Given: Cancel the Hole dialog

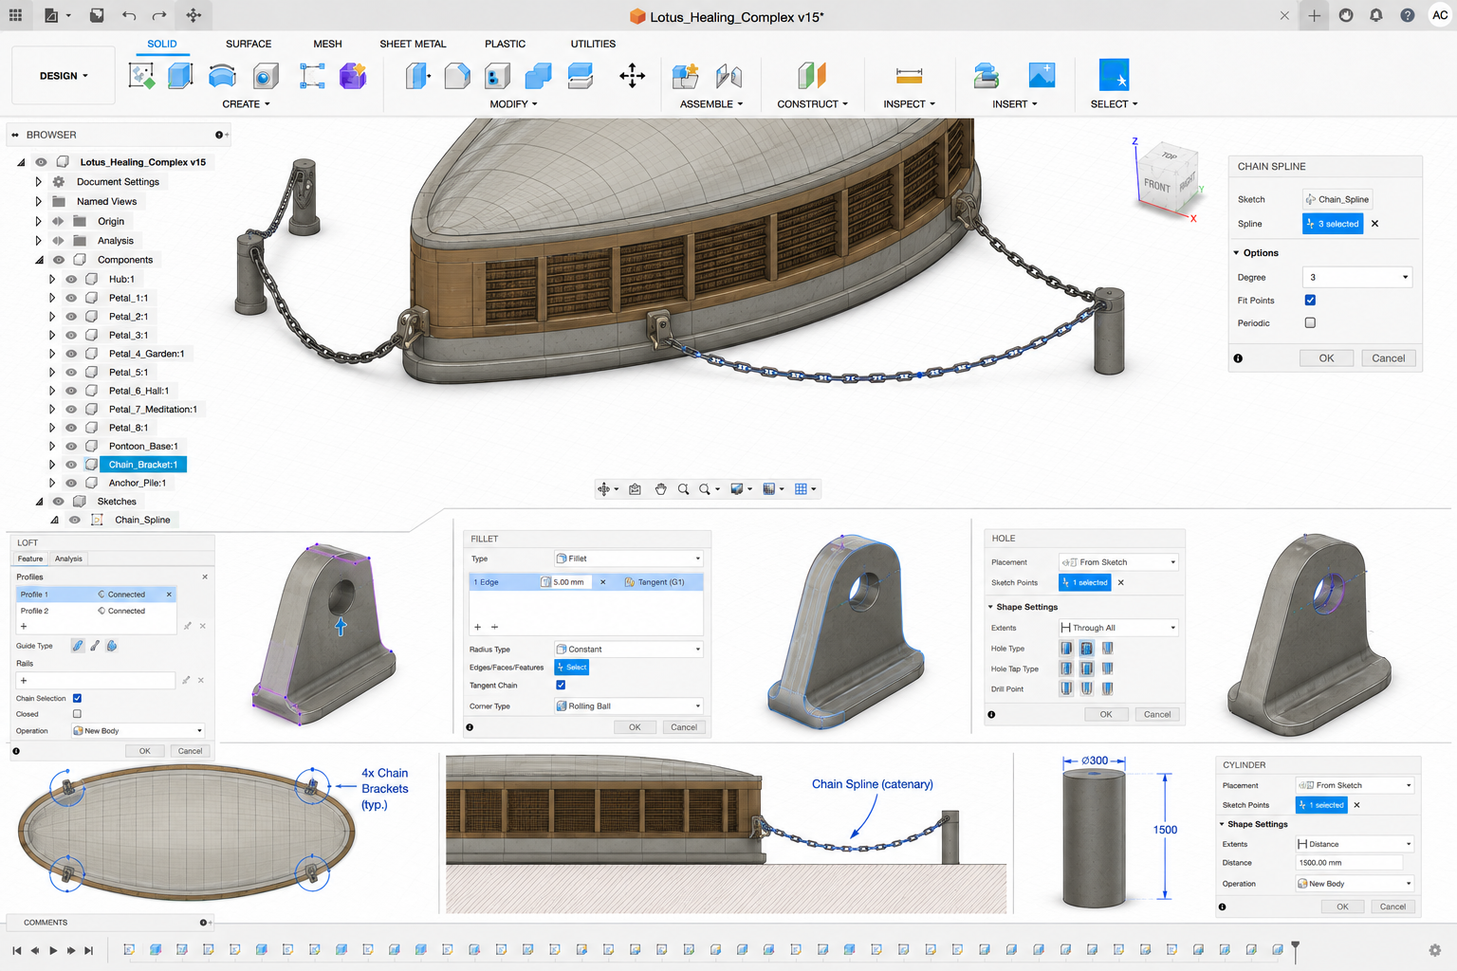Looking at the screenshot, I should (x=1157, y=714).
